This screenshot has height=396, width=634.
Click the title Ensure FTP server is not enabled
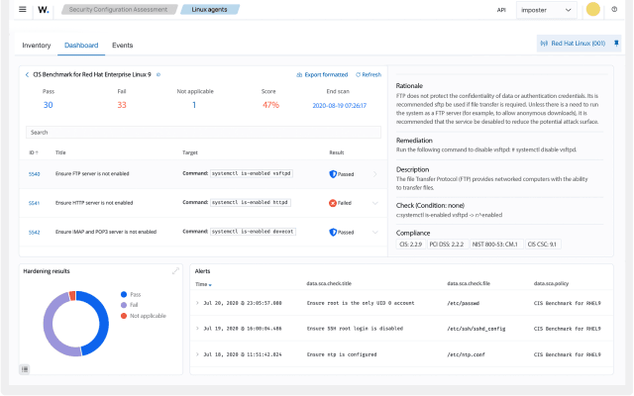pyautogui.click(x=92, y=174)
